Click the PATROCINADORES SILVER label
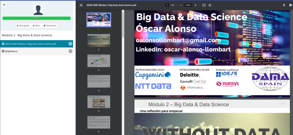The width and height of the screenshot is (293, 135). tap(194, 70)
